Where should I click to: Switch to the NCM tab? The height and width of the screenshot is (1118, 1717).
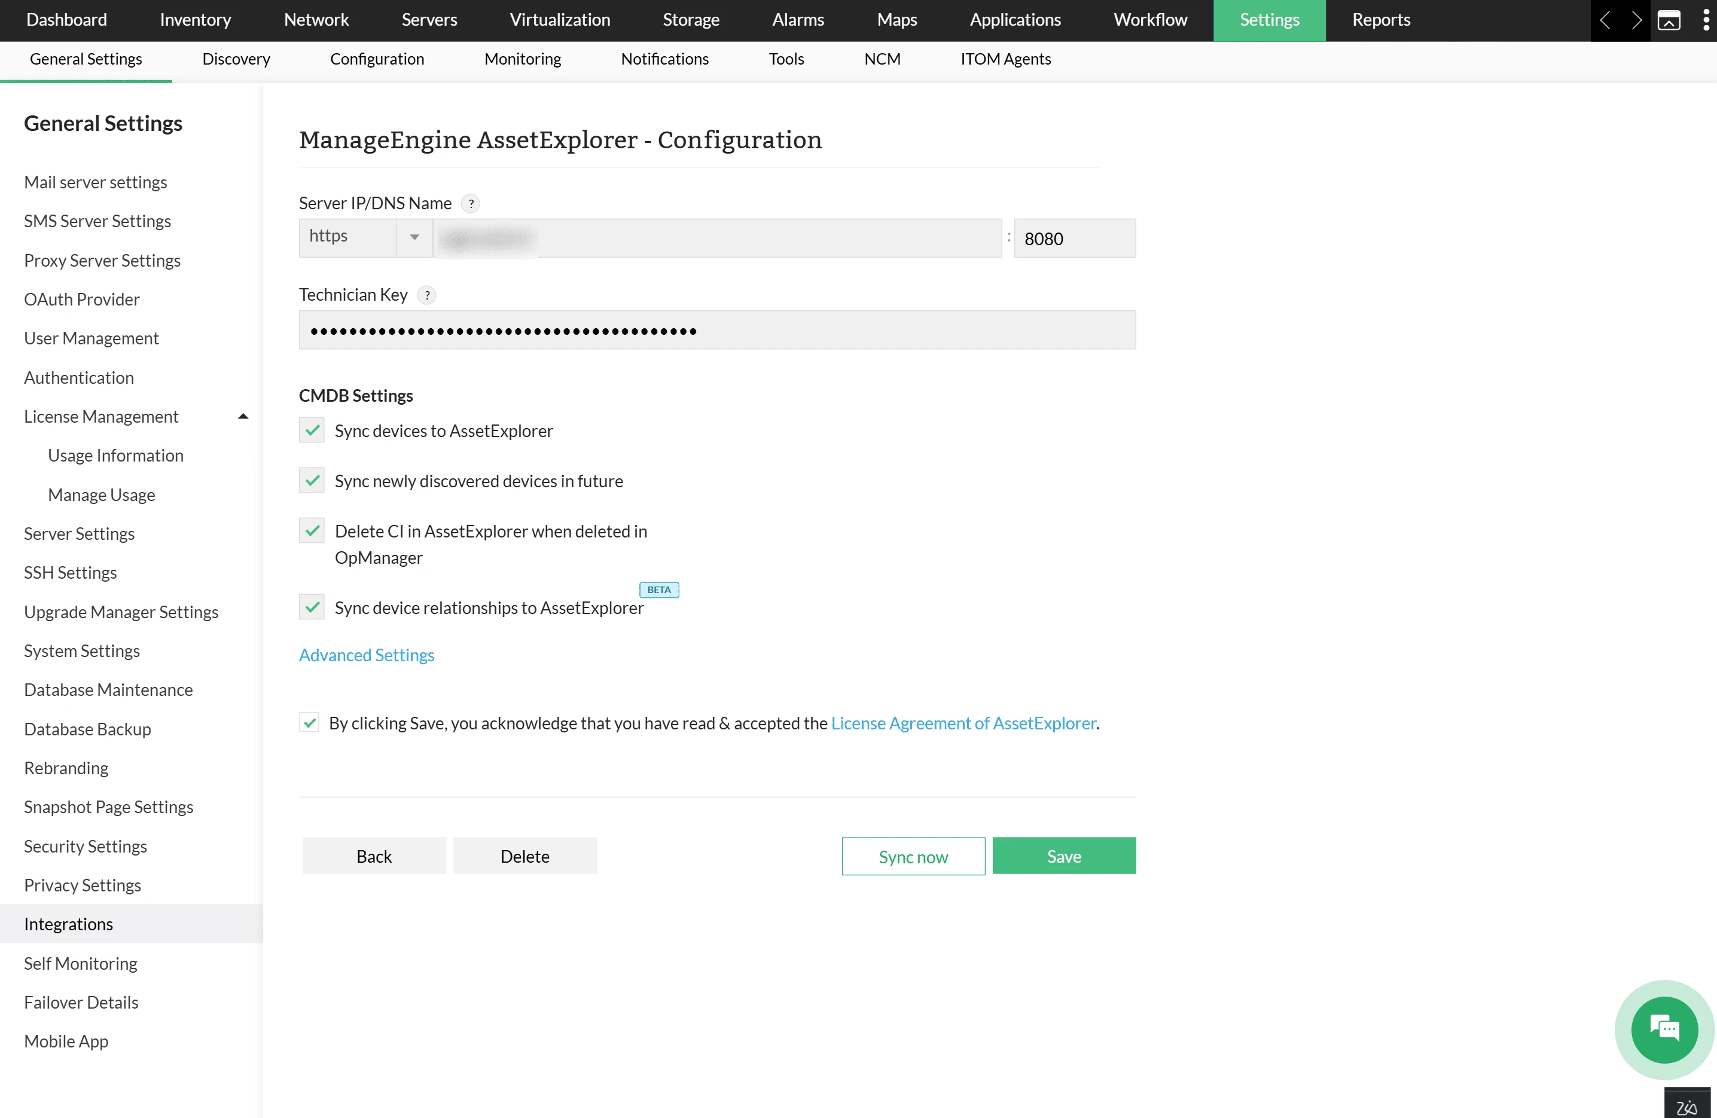(x=882, y=59)
